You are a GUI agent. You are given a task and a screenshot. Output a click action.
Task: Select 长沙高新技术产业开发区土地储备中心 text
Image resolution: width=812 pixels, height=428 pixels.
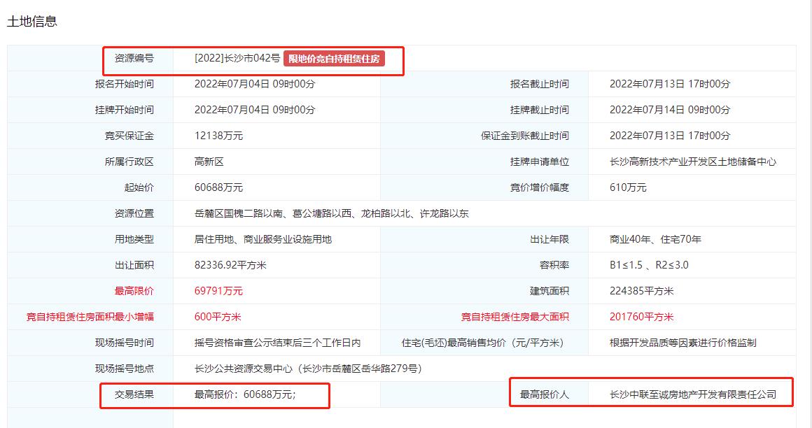tap(693, 162)
